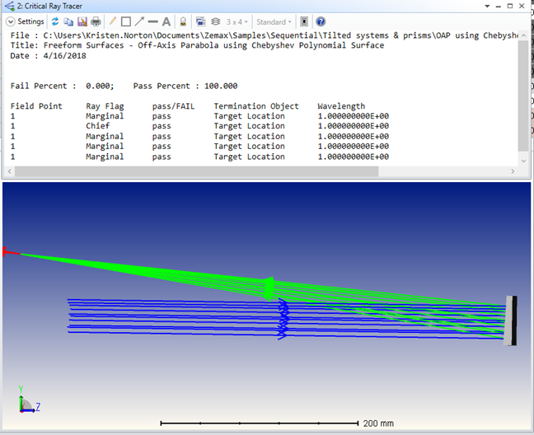Print the analysis window
Screen dimensions: 534x435
click(x=96, y=21)
